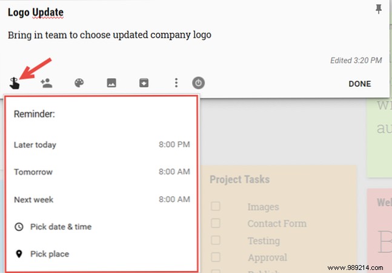Click the Logo Update note title
This screenshot has width=392, height=273.
(36, 13)
